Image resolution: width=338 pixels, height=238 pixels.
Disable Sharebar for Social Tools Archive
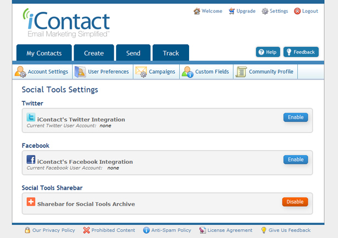point(295,202)
